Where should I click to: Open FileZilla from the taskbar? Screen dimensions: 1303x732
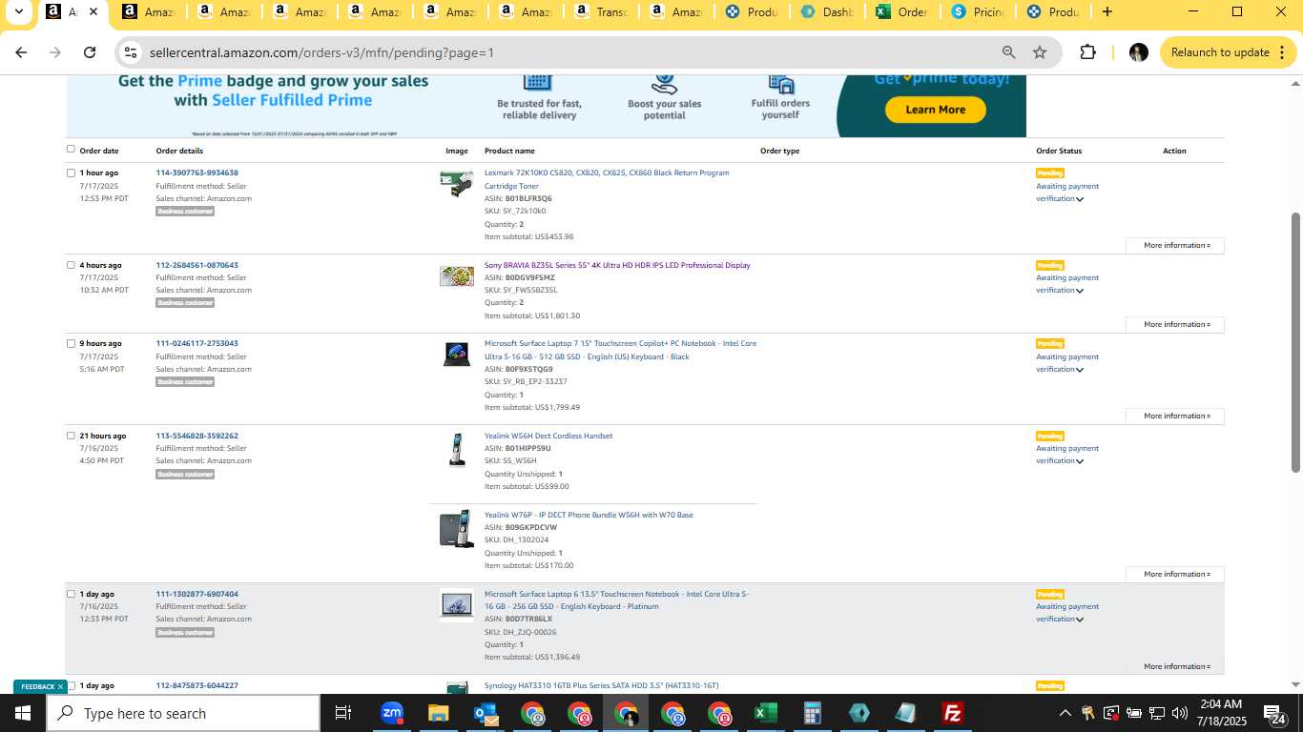coord(952,713)
